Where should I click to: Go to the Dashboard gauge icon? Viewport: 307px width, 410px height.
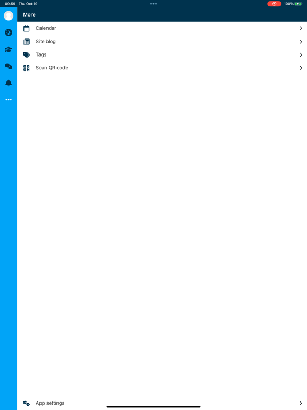[x=9, y=33]
